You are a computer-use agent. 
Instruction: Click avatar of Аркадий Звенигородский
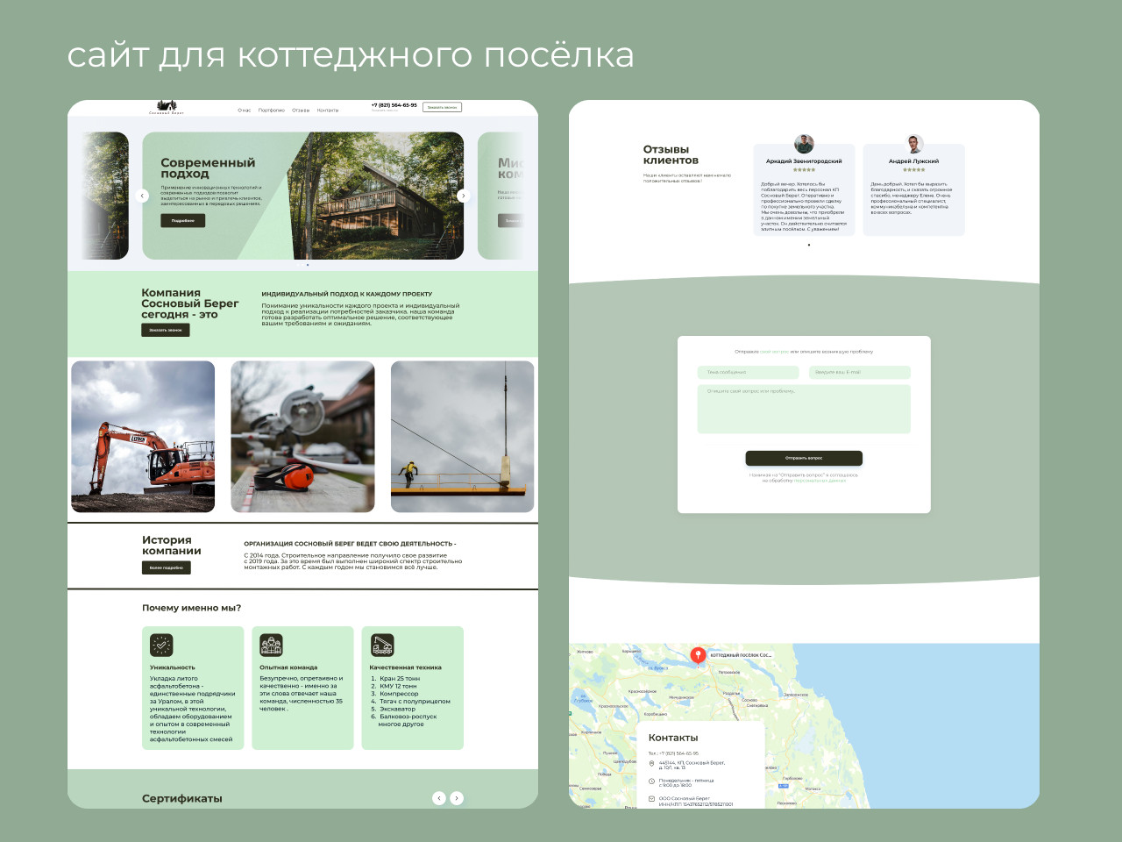pyautogui.click(x=804, y=144)
